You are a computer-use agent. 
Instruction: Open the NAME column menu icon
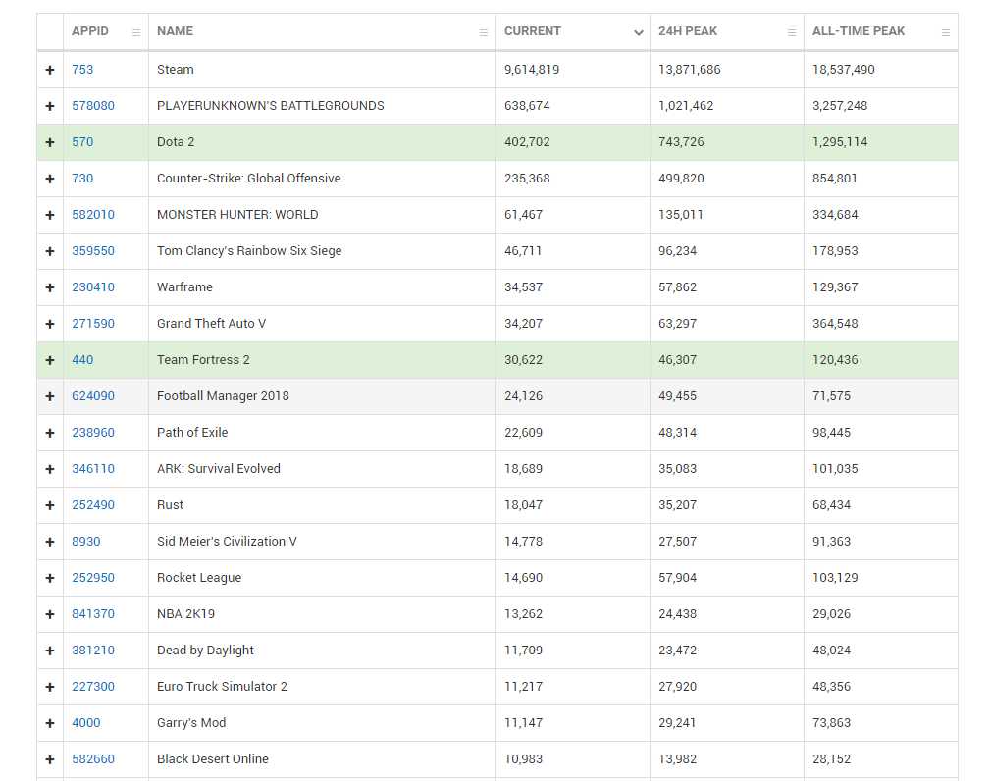point(483,32)
